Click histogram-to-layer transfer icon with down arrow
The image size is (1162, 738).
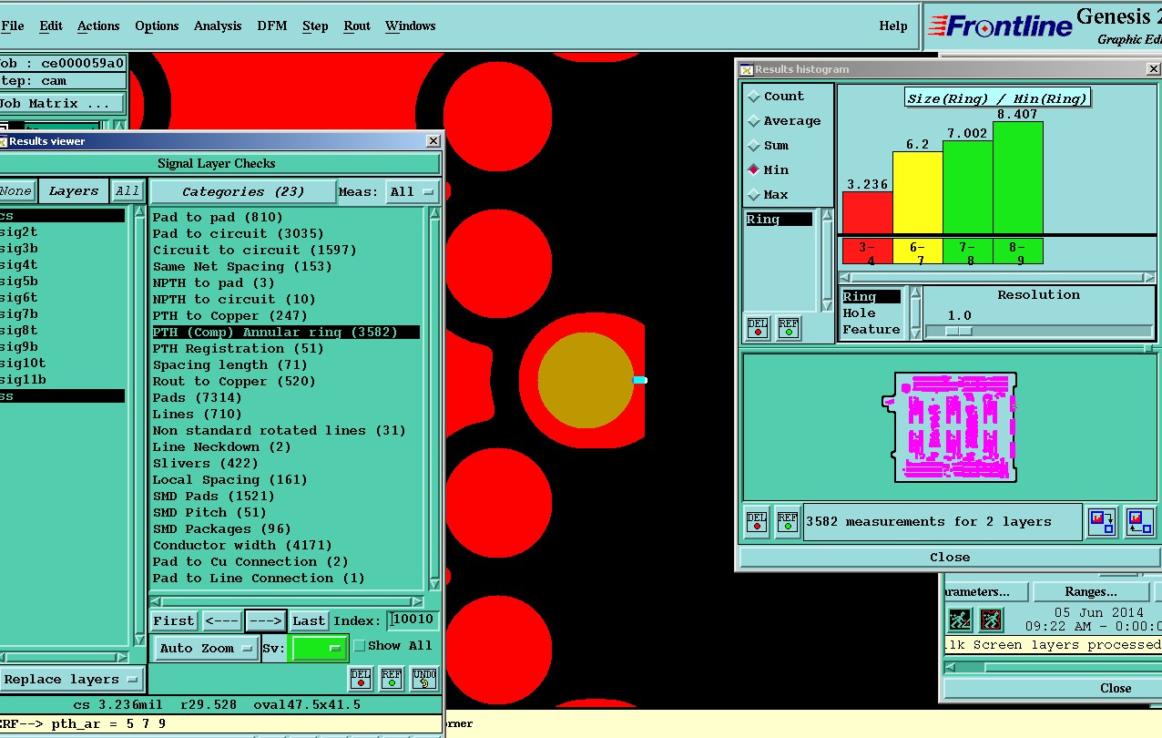pyautogui.click(x=1102, y=522)
